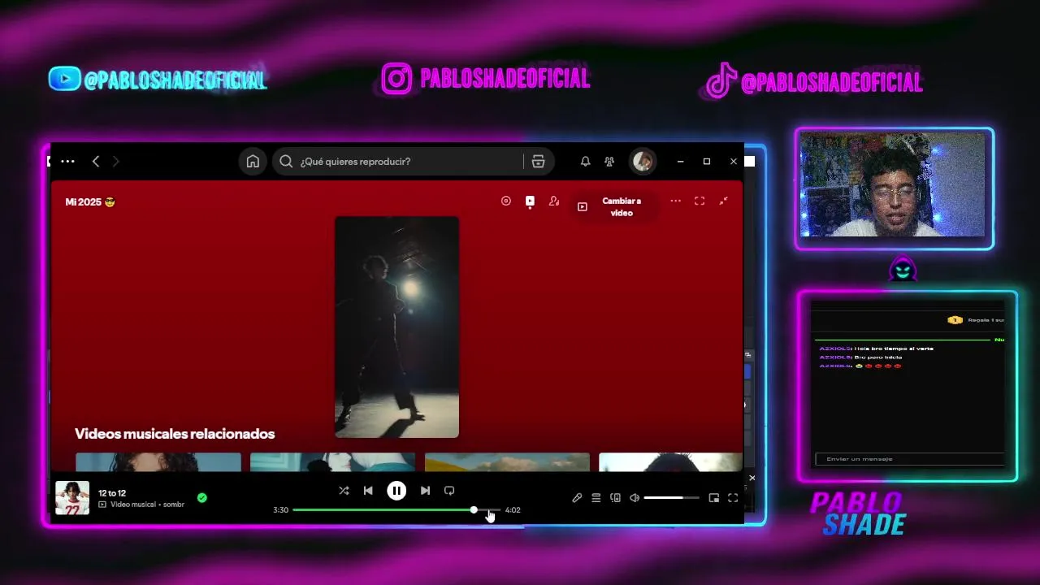Mute the volume speaker icon

635,498
